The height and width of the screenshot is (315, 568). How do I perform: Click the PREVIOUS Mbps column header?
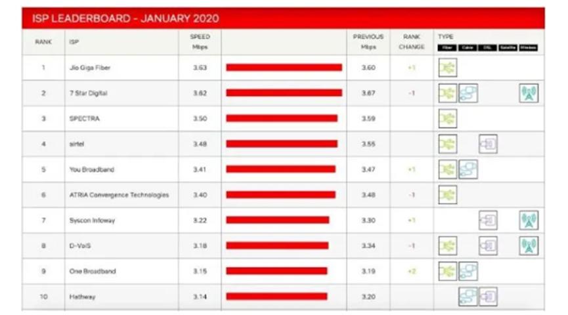368,42
